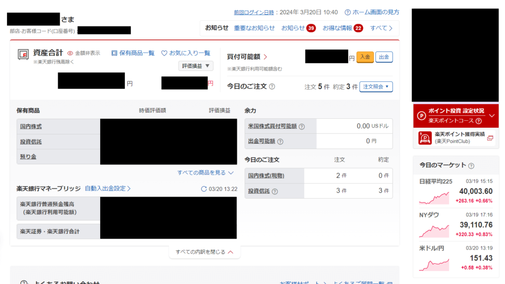Click the 入金 deposit button
This screenshot has height=284, width=505.
click(365, 57)
